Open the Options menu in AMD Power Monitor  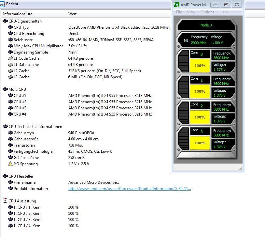point(207,12)
